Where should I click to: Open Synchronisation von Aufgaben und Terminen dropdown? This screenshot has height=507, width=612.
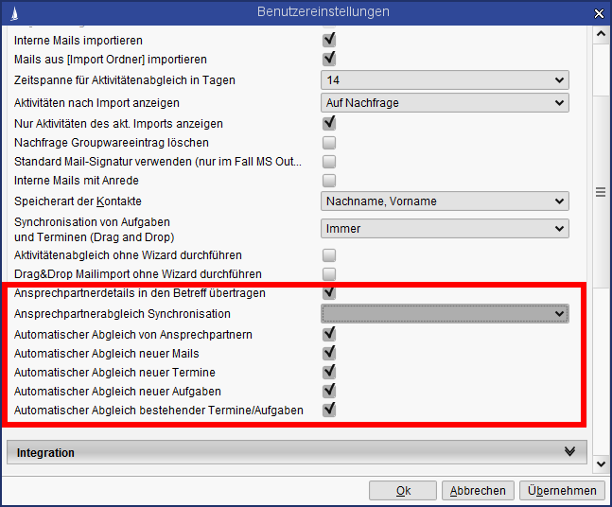[445, 228]
